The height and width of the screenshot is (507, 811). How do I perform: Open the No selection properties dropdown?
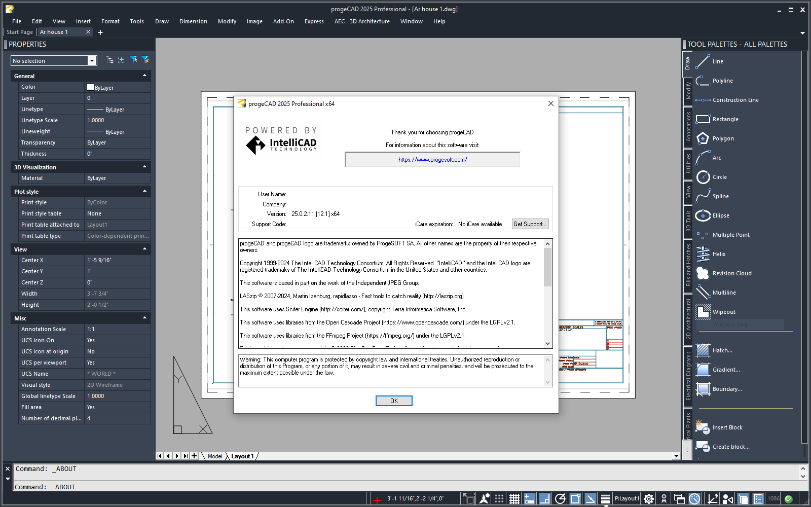tap(91, 60)
